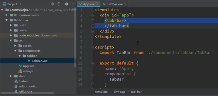
Task: Open the Project panel settings gear
Action: (67, 4)
